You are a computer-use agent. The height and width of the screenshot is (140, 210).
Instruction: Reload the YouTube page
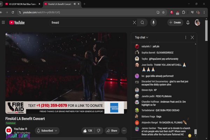tap(13, 12)
